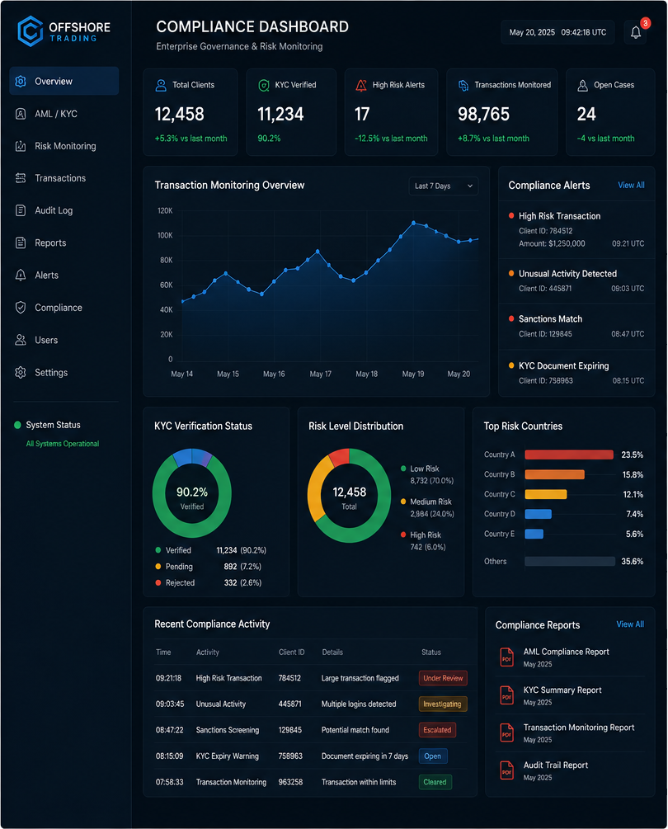The height and width of the screenshot is (829, 668).
Task: Click the Transactions Monitored card icon
Action: click(x=463, y=85)
